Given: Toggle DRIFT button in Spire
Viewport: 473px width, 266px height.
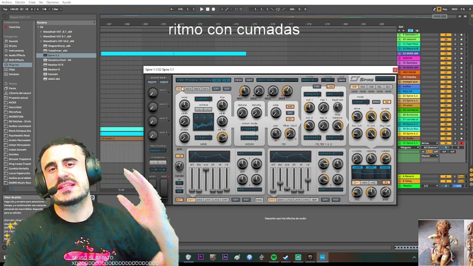Looking at the screenshot, I should [179, 200].
